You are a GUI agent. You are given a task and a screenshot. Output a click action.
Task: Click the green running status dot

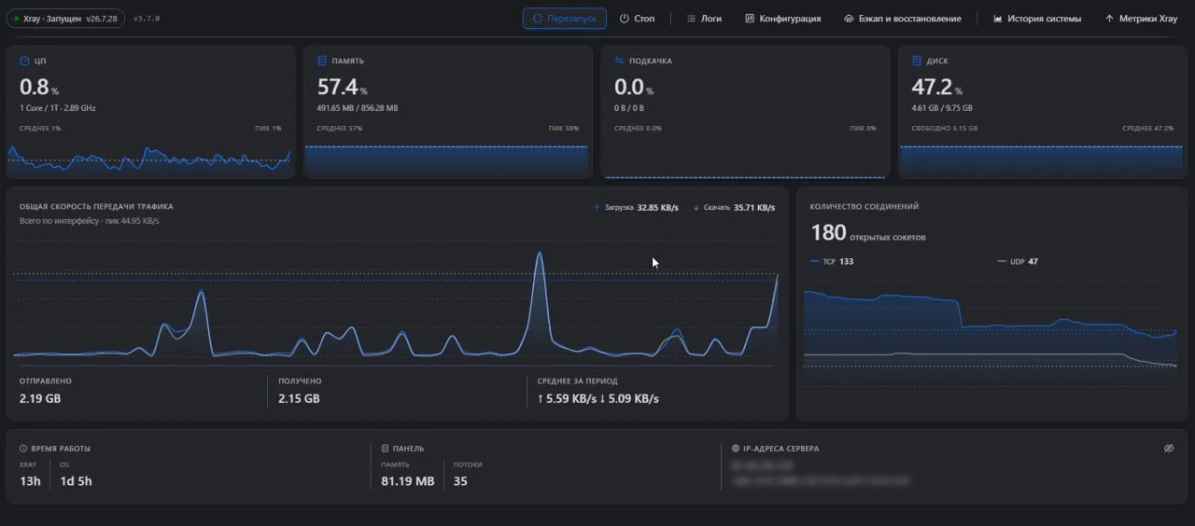click(16, 19)
